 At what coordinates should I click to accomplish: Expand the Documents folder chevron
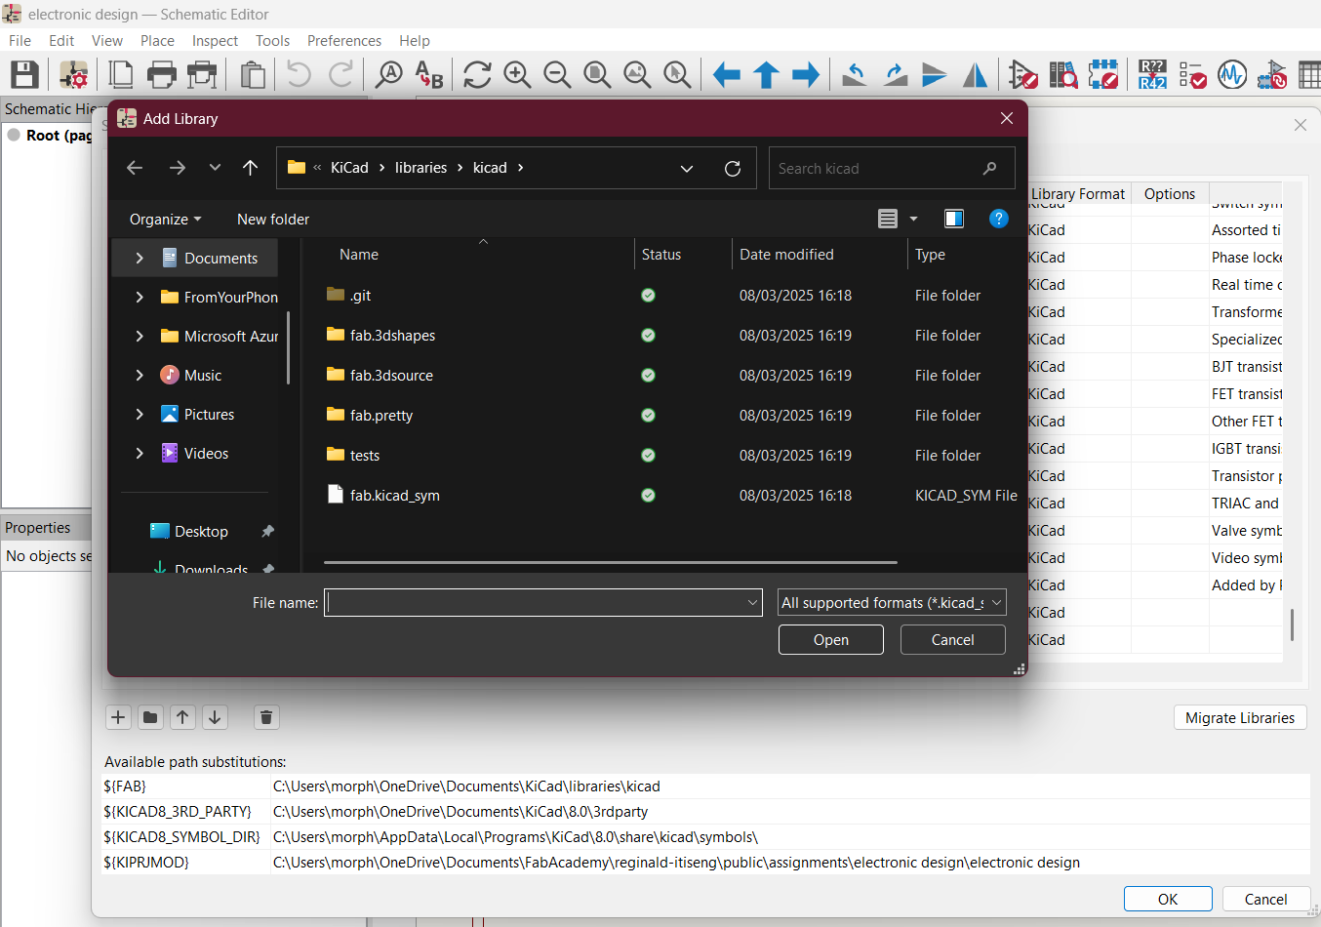click(x=140, y=258)
